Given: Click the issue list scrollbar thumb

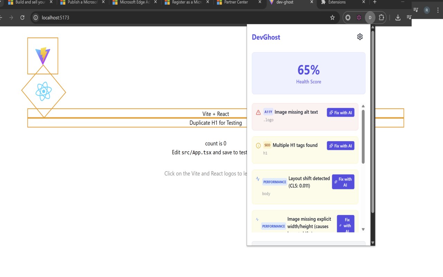Looking at the screenshot, I should point(363,137).
